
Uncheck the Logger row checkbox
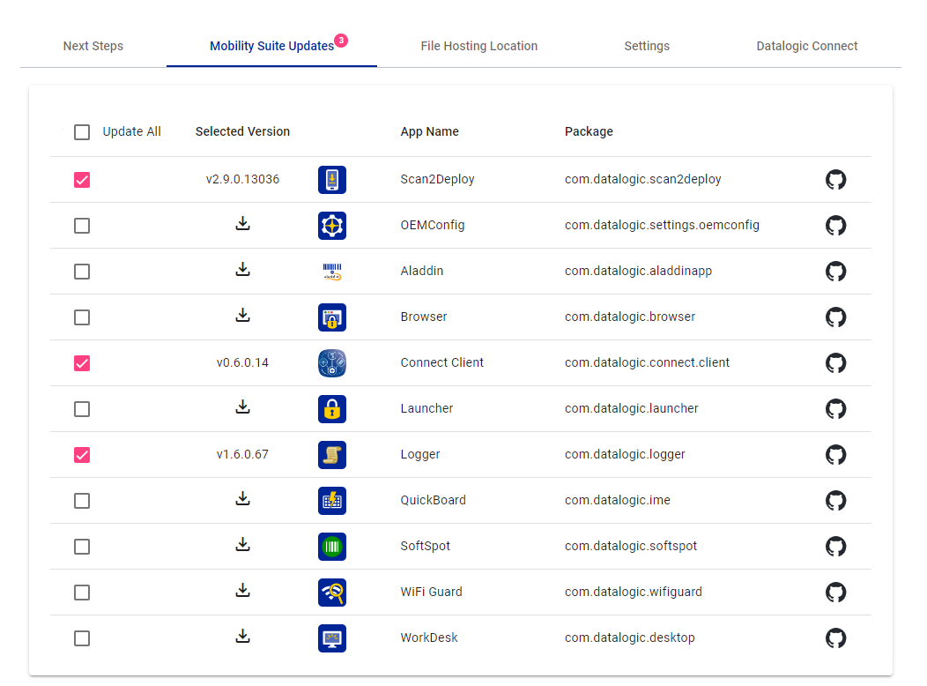[82, 455]
